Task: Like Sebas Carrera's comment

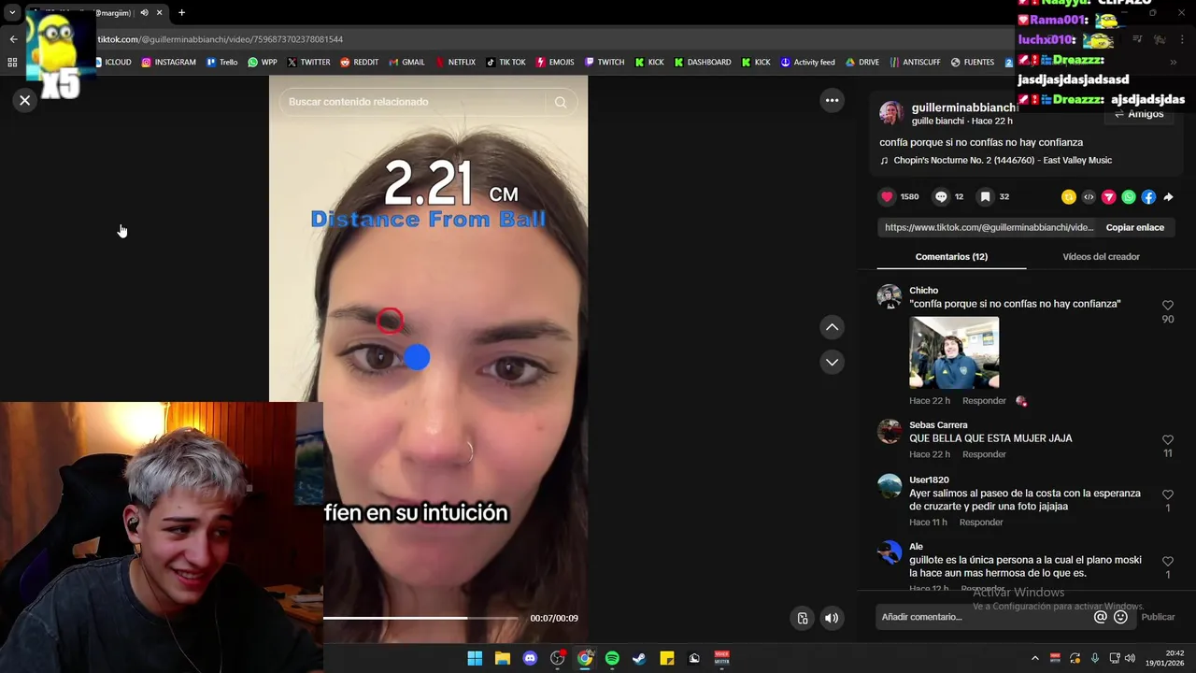Action: coord(1167,440)
